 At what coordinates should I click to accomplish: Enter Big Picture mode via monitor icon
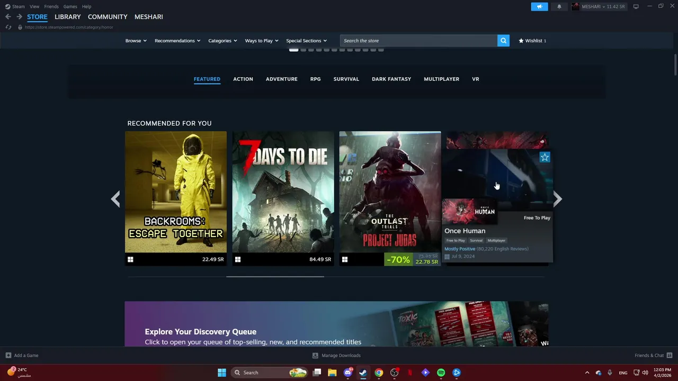[x=636, y=6]
